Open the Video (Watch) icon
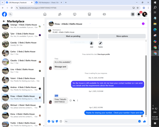This screenshot has width=159, height=127. point(75,14)
